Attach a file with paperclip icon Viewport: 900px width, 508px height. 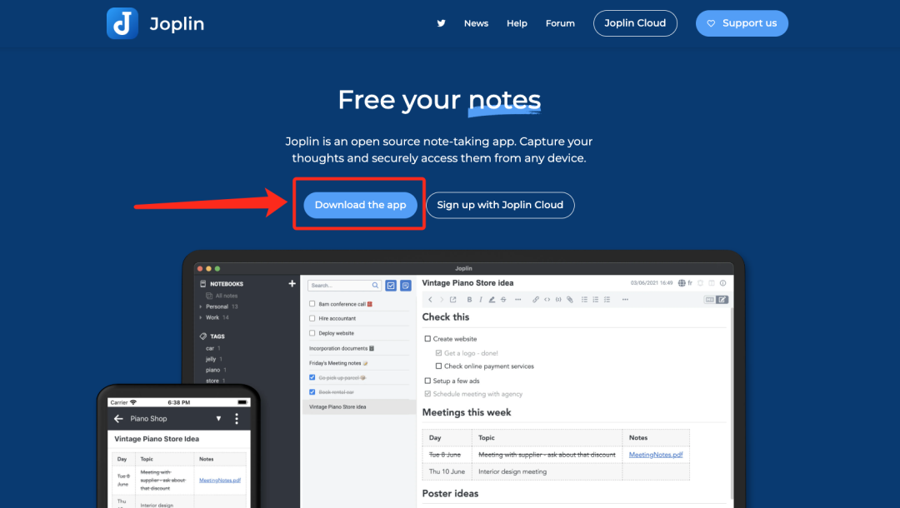[570, 299]
